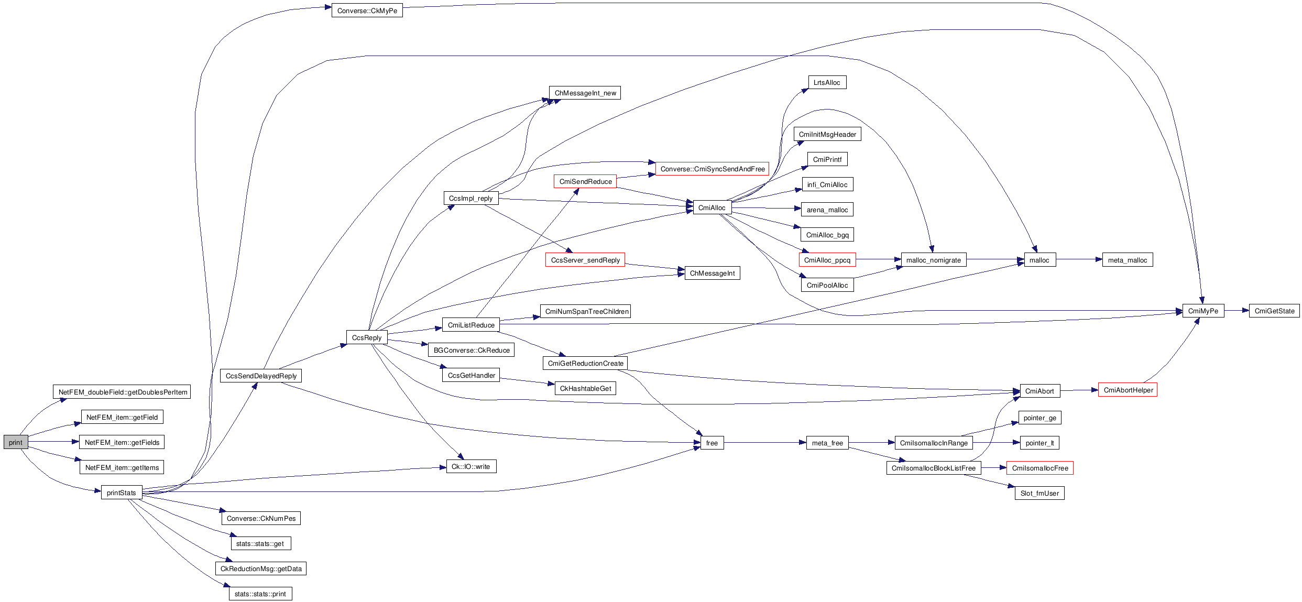Open the CmiMyPe node
This screenshot has width=1302, height=602.
tap(1203, 311)
